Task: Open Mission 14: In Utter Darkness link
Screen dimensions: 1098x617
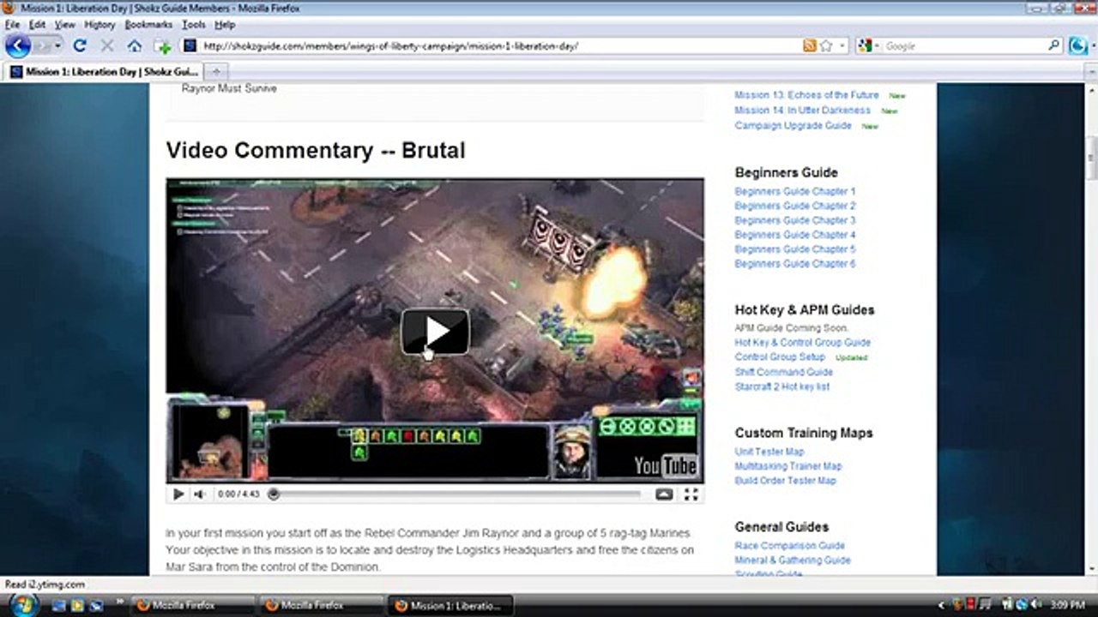Action: [x=802, y=111]
